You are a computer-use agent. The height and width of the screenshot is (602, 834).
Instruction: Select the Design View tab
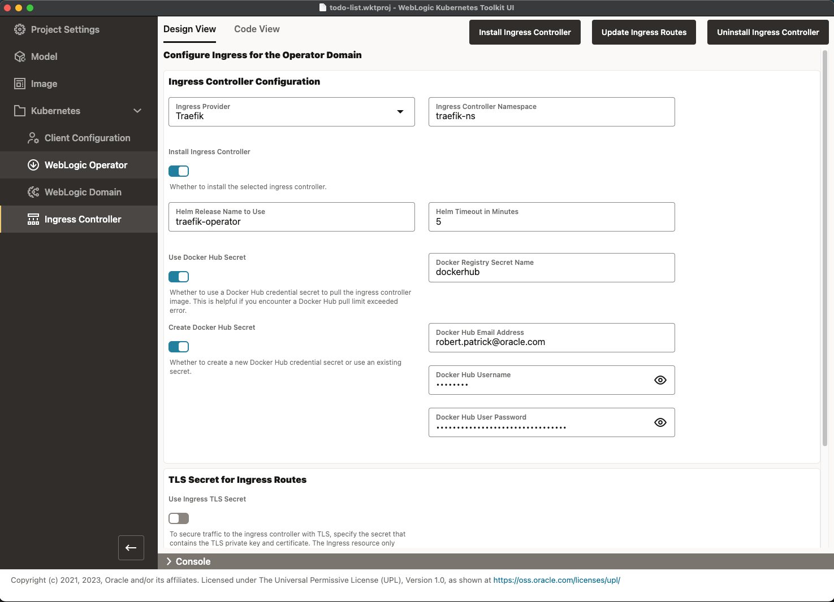[x=190, y=29]
